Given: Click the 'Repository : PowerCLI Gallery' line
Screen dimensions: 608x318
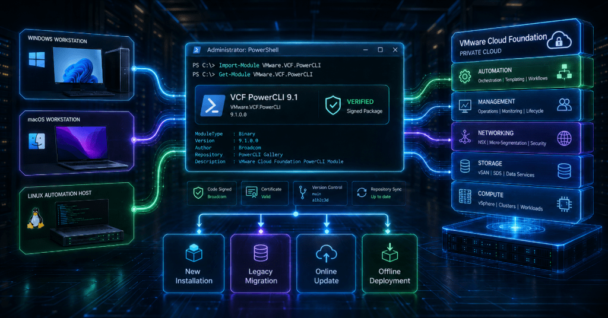Looking at the screenshot, I should [x=239, y=154].
